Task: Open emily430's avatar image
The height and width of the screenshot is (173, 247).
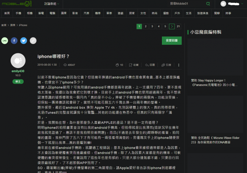Action: tap(18, 61)
